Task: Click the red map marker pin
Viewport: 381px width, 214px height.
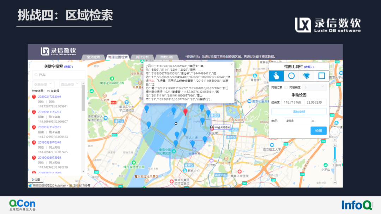Action: pos(186,112)
